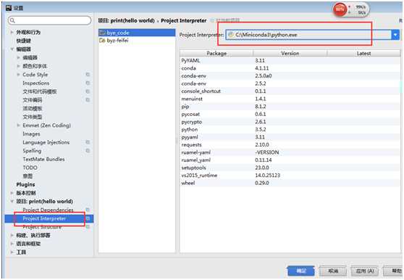Select Project Interpreter in the tree
The image size is (404, 280).
click(44, 218)
